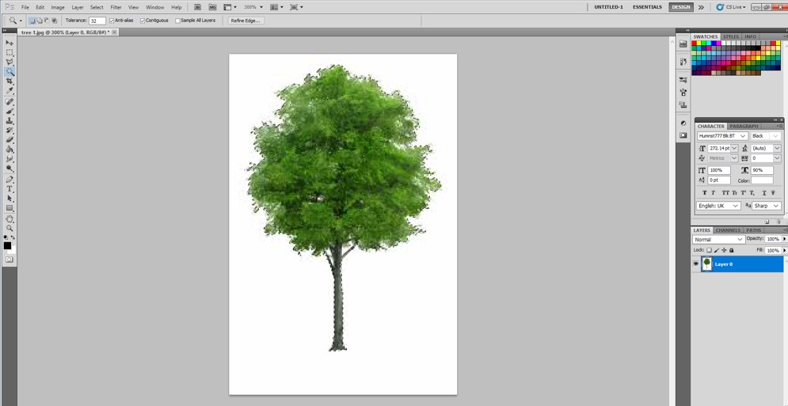Launch Bridge from the application bar
The image size is (788, 406).
pos(198,7)
